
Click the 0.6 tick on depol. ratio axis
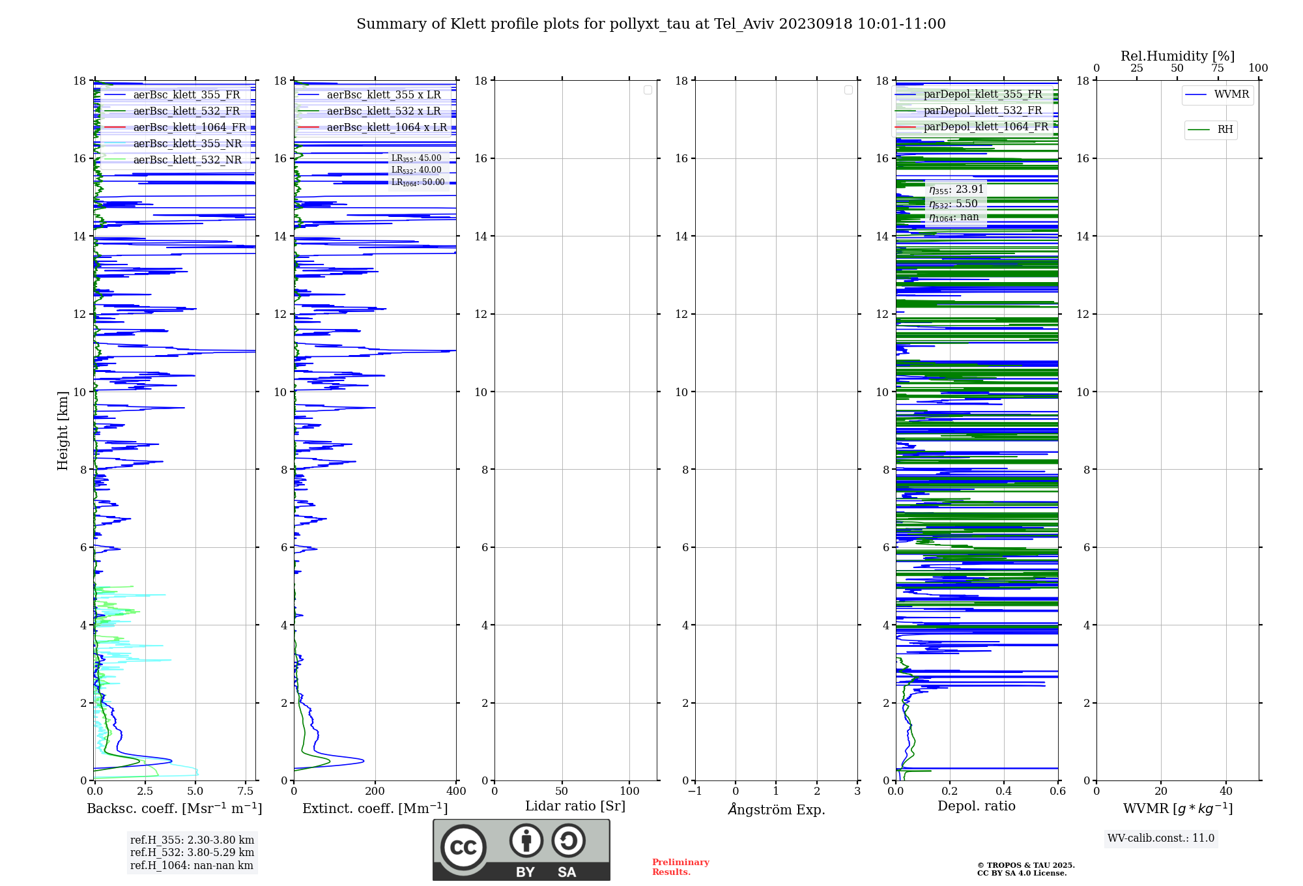(1058, 791)
